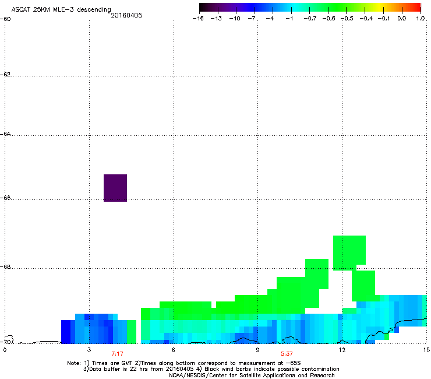The height and width of the screenshot is (379, 431).
Task: Click the colorbar label "-10"
Action: [x=235, y=19]
